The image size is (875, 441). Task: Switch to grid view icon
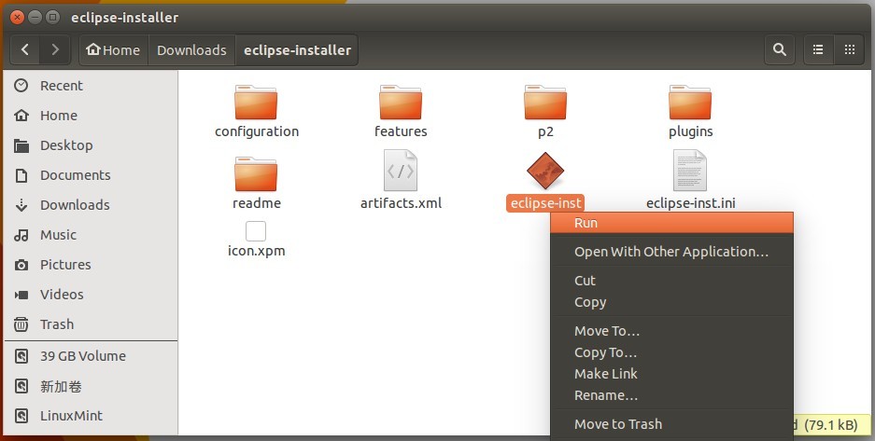point(850,50)
